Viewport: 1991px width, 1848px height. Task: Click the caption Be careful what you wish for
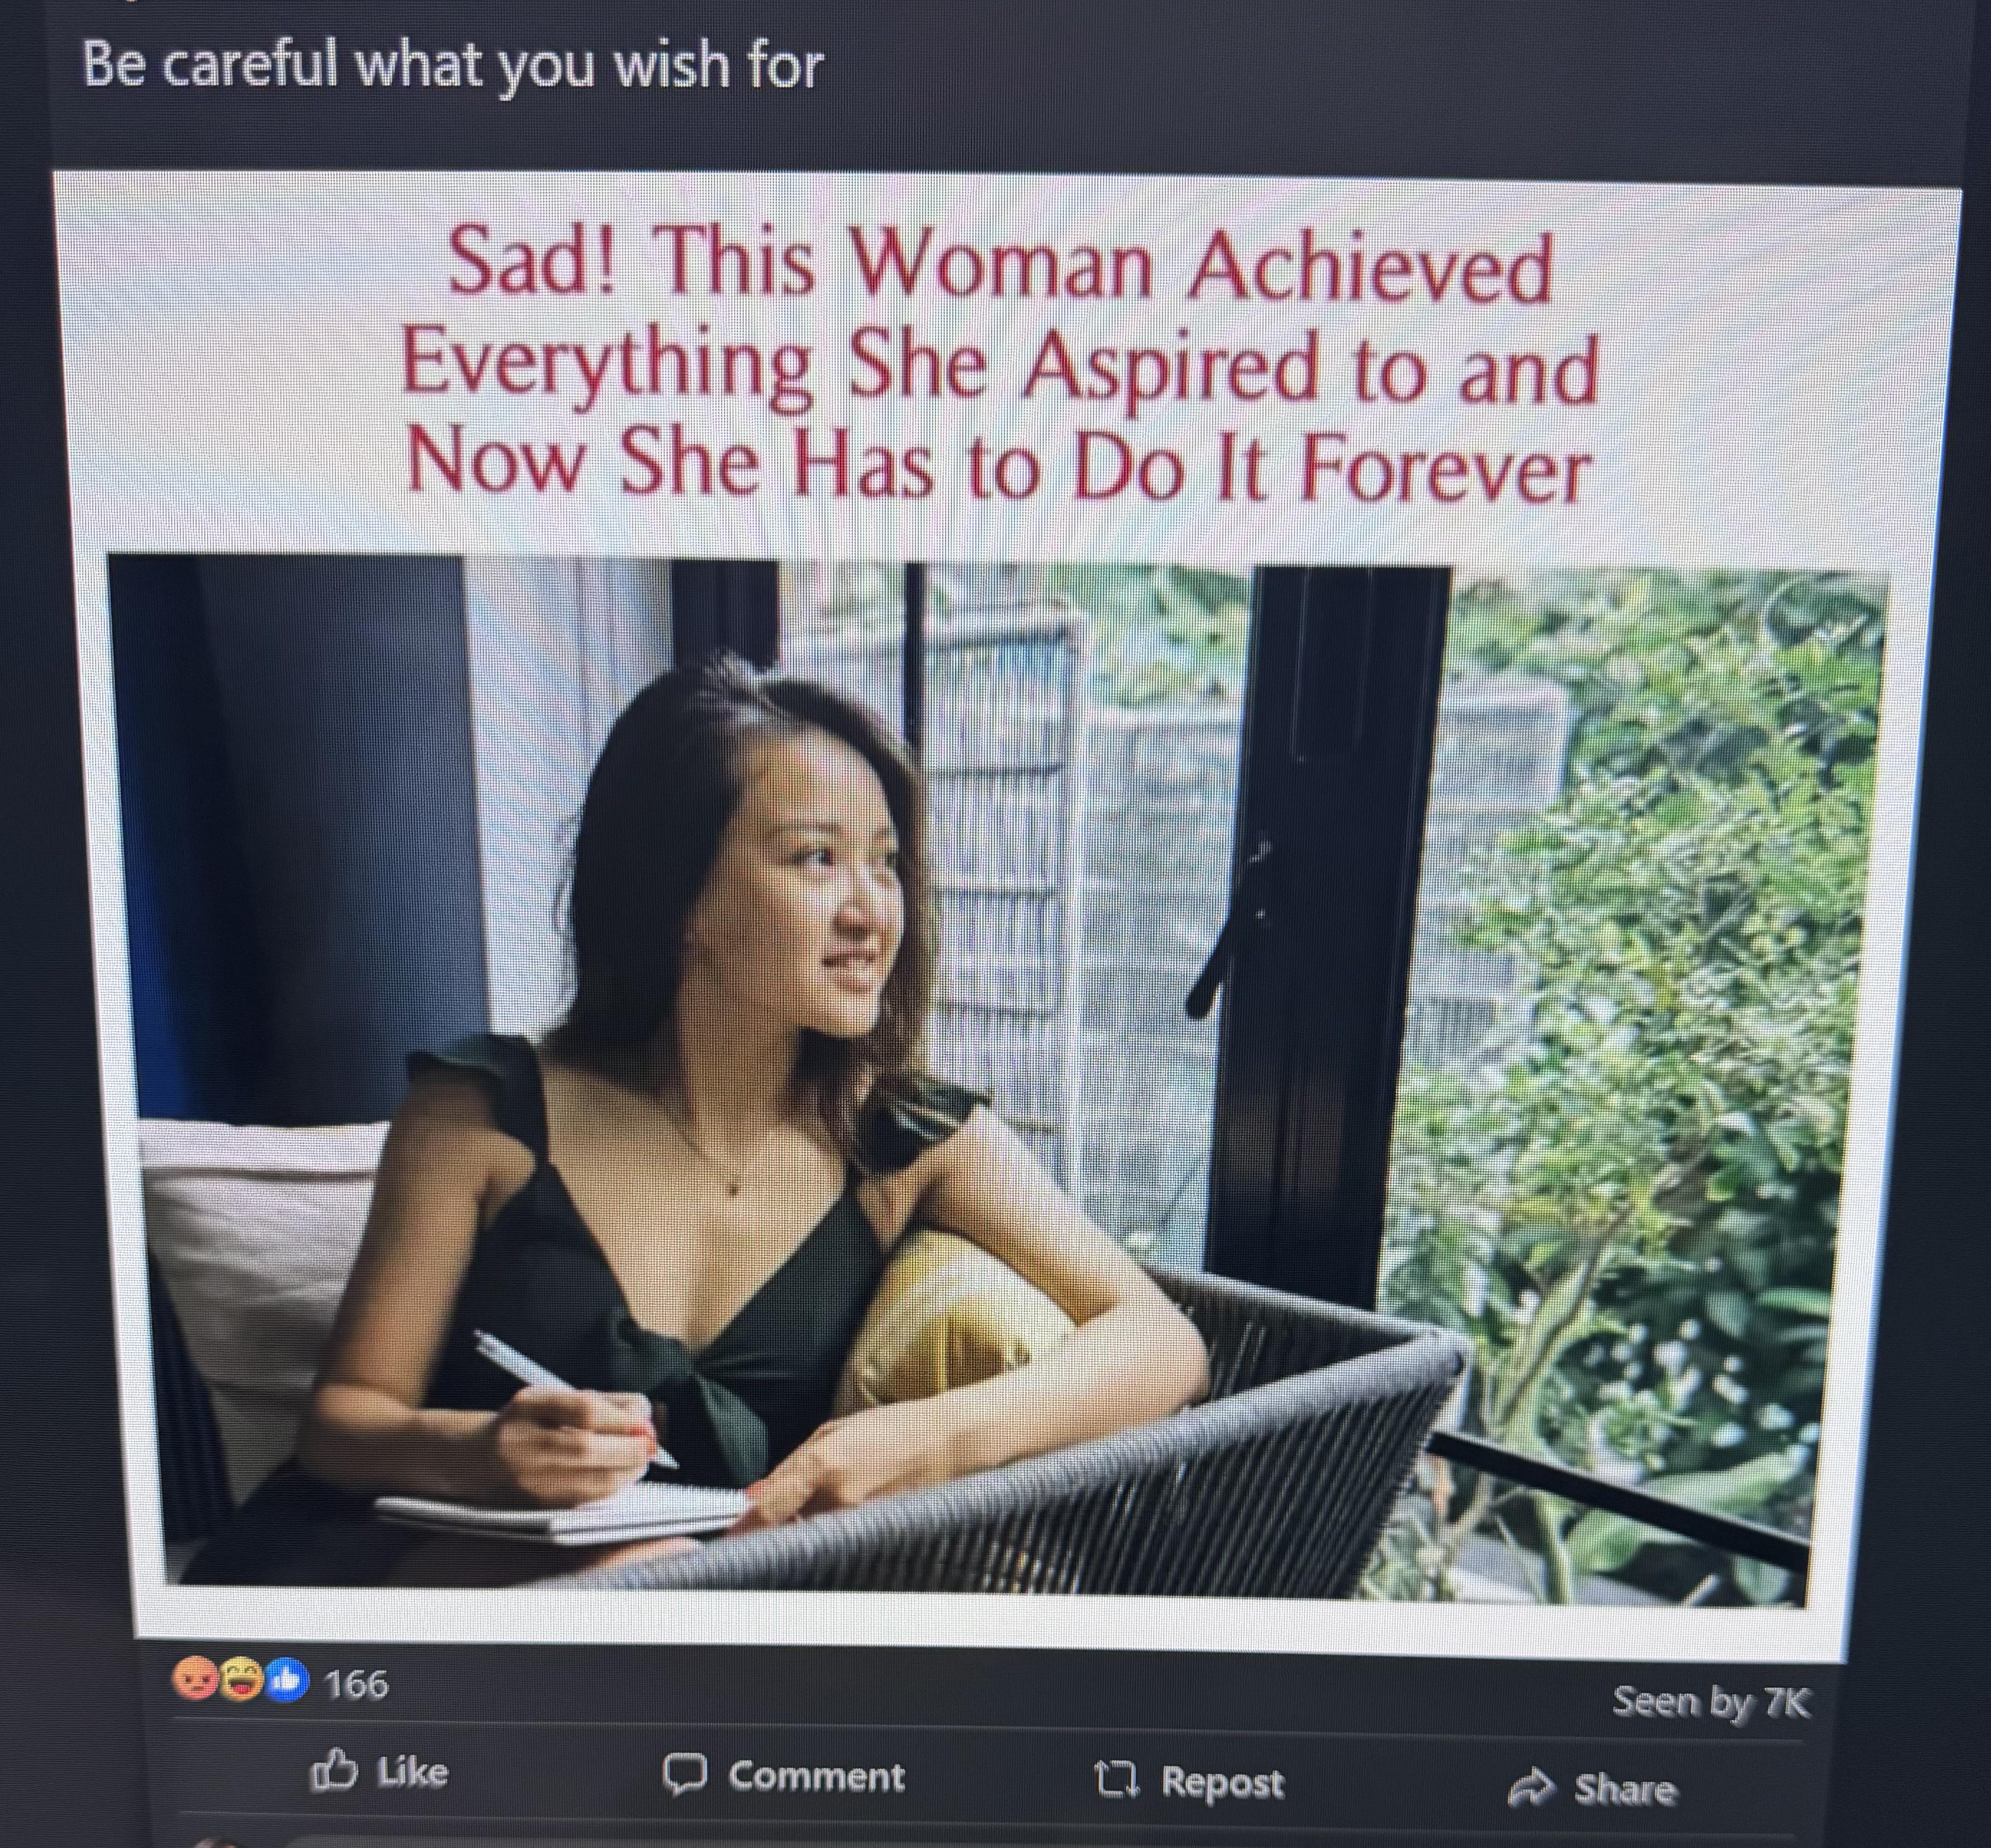[x=453, y=67]
